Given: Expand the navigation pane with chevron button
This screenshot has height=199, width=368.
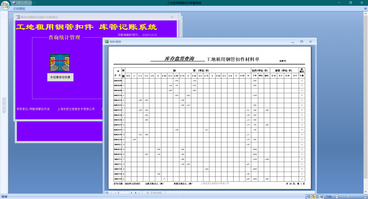Looking at the screenshot, I should pyautogui.click(x=4, y=14).
